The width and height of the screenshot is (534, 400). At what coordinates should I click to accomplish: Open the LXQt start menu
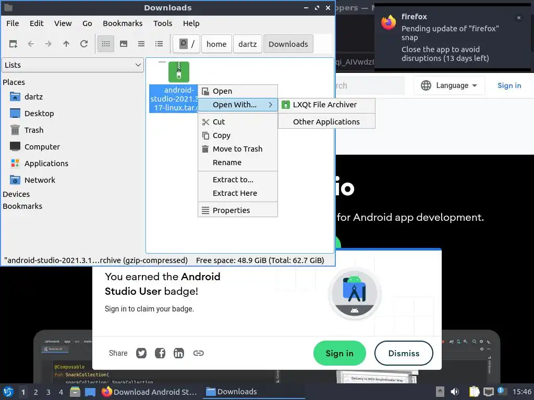pyautogui.click(x=8, y=392)
